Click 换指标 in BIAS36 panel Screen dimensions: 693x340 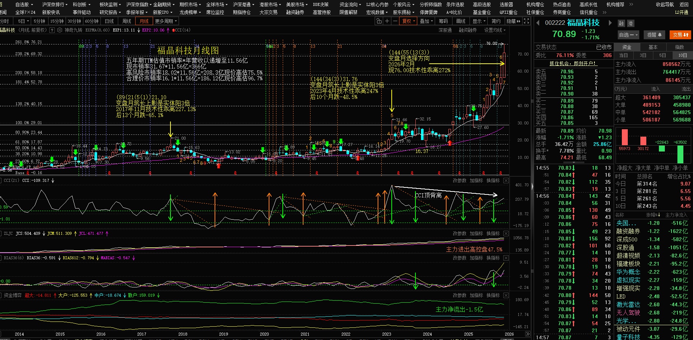point(493,258)
